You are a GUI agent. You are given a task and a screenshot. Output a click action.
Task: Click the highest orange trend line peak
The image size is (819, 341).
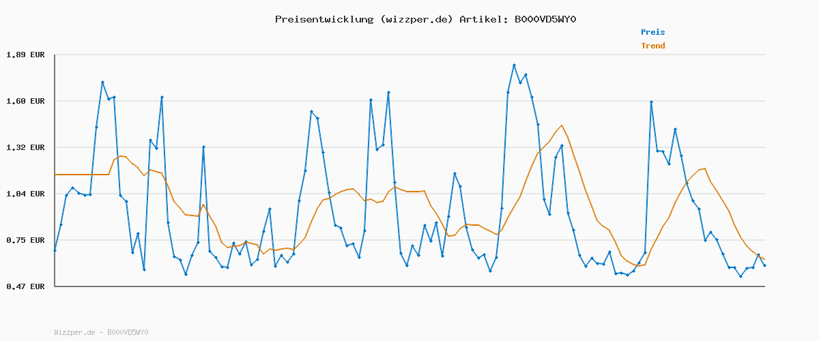pos(562,125)
